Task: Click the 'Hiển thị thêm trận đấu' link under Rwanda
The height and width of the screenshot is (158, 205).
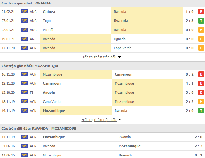Action: tap(99, 57)
